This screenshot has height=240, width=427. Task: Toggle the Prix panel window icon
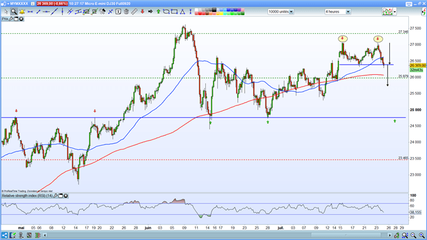(16, 19)
